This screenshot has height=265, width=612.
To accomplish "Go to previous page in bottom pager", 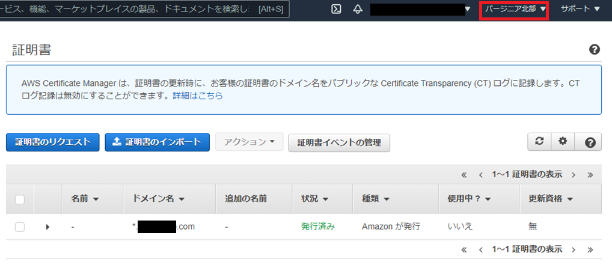I will pyautogui.click(x=482, y=249).
